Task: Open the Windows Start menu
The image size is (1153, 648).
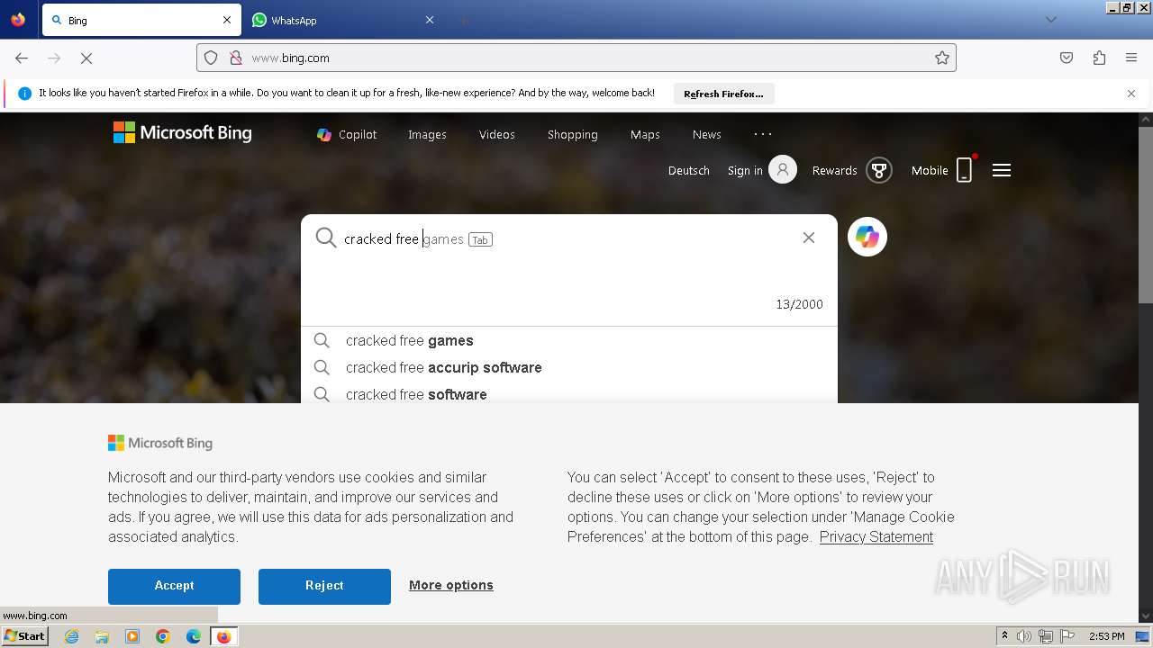Action: point(25,636)
